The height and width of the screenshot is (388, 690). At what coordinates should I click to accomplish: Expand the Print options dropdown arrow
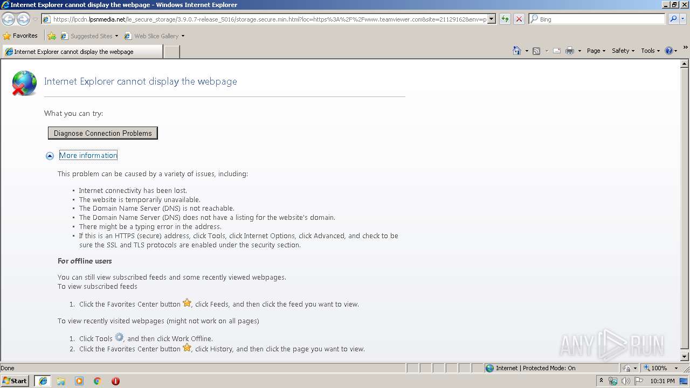[x=579, y=51]
